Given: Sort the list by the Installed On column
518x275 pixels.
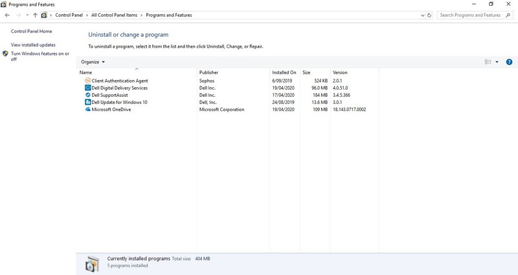Looking at the screenshot, I should pyautogui.click(x=284, y=72).
